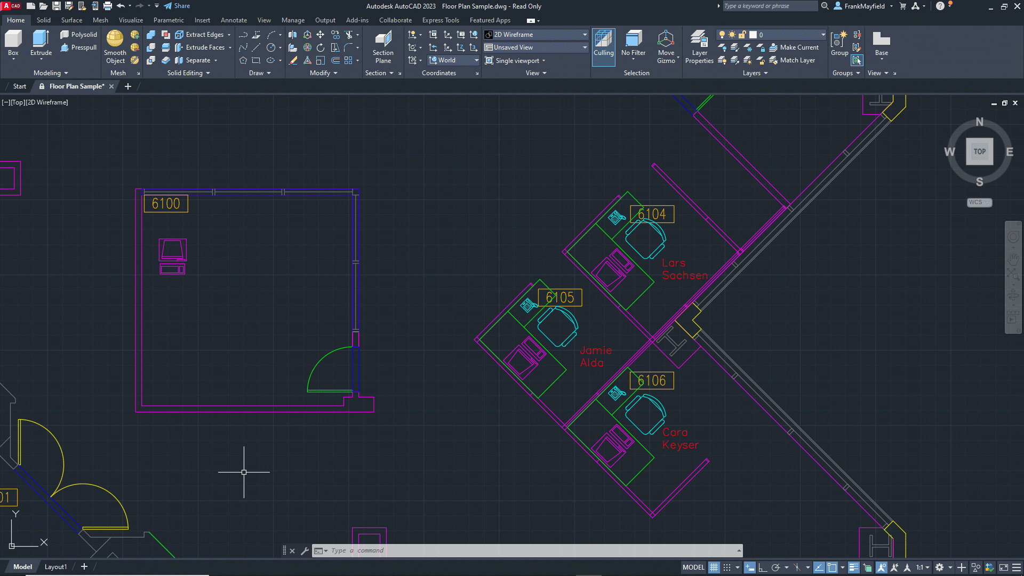This screenshot has width=1024, height=576.
Task: Open the Unsaved View dropdown
Action: click(x=585, y=47)
